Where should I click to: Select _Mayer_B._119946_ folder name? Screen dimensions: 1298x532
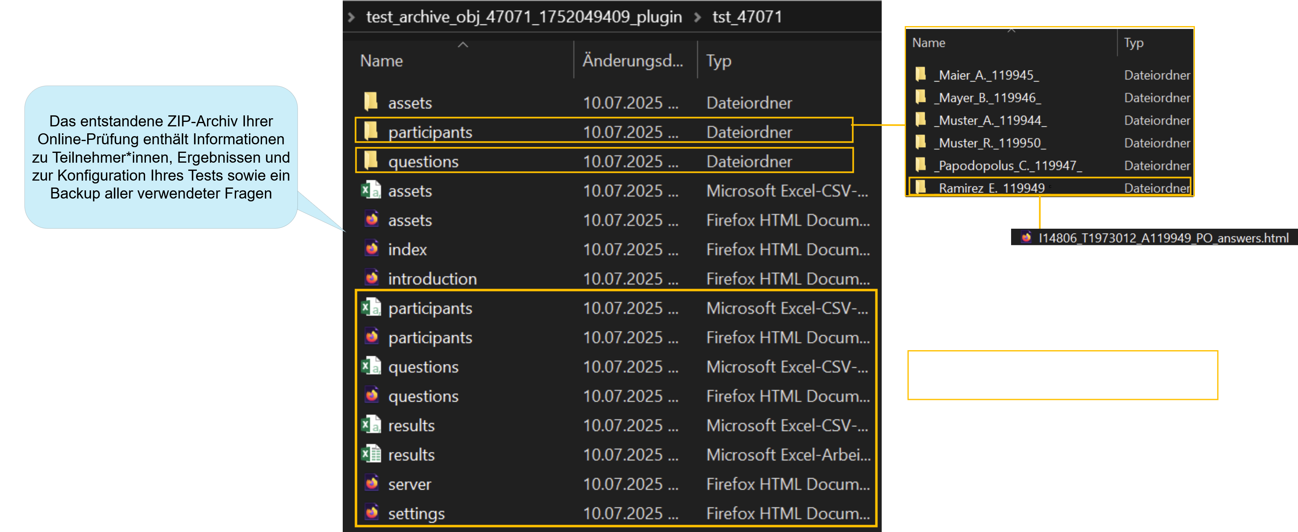pos(987,98)
